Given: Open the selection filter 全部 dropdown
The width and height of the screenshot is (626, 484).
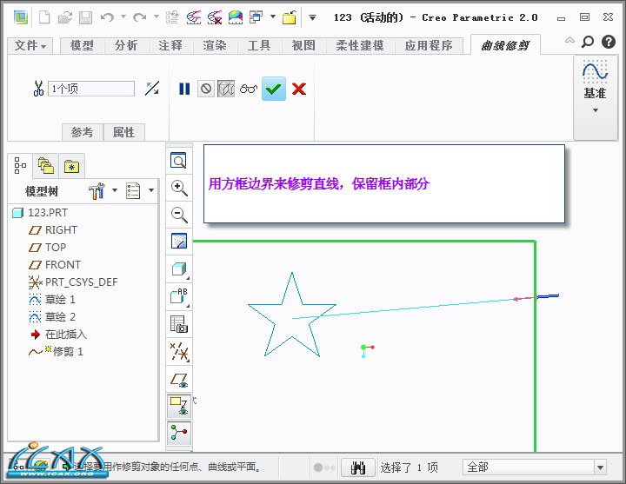Looking at the screenshot, I should click(535, 467).
